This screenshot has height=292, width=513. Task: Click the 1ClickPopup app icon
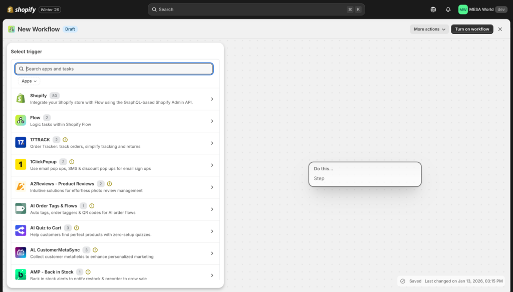pyautogui.click(x=21, y=164)
